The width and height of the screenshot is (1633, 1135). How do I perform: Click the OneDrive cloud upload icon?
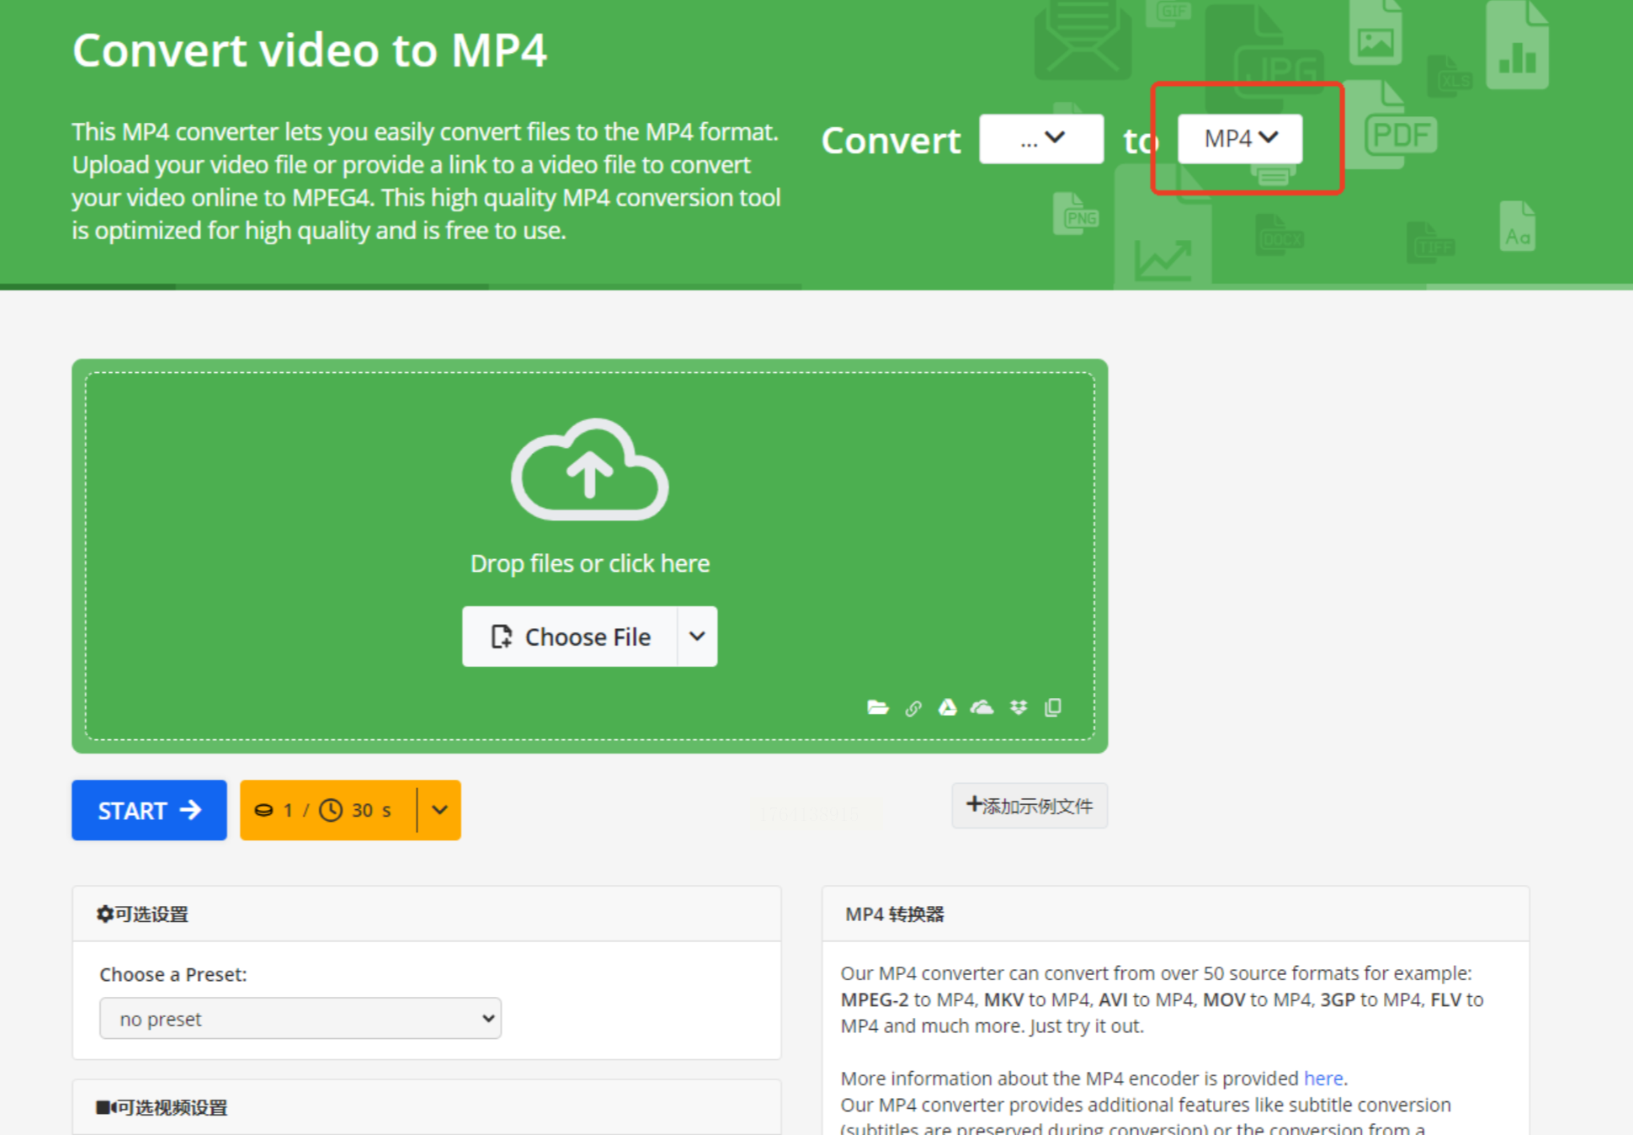pos(981,707)
